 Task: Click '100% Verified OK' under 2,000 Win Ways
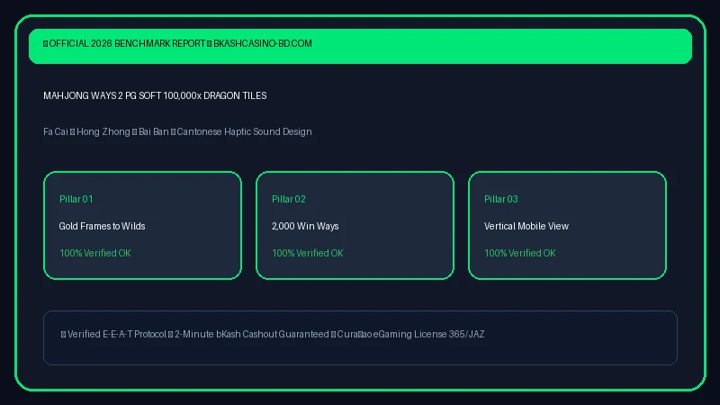(307, 253)
